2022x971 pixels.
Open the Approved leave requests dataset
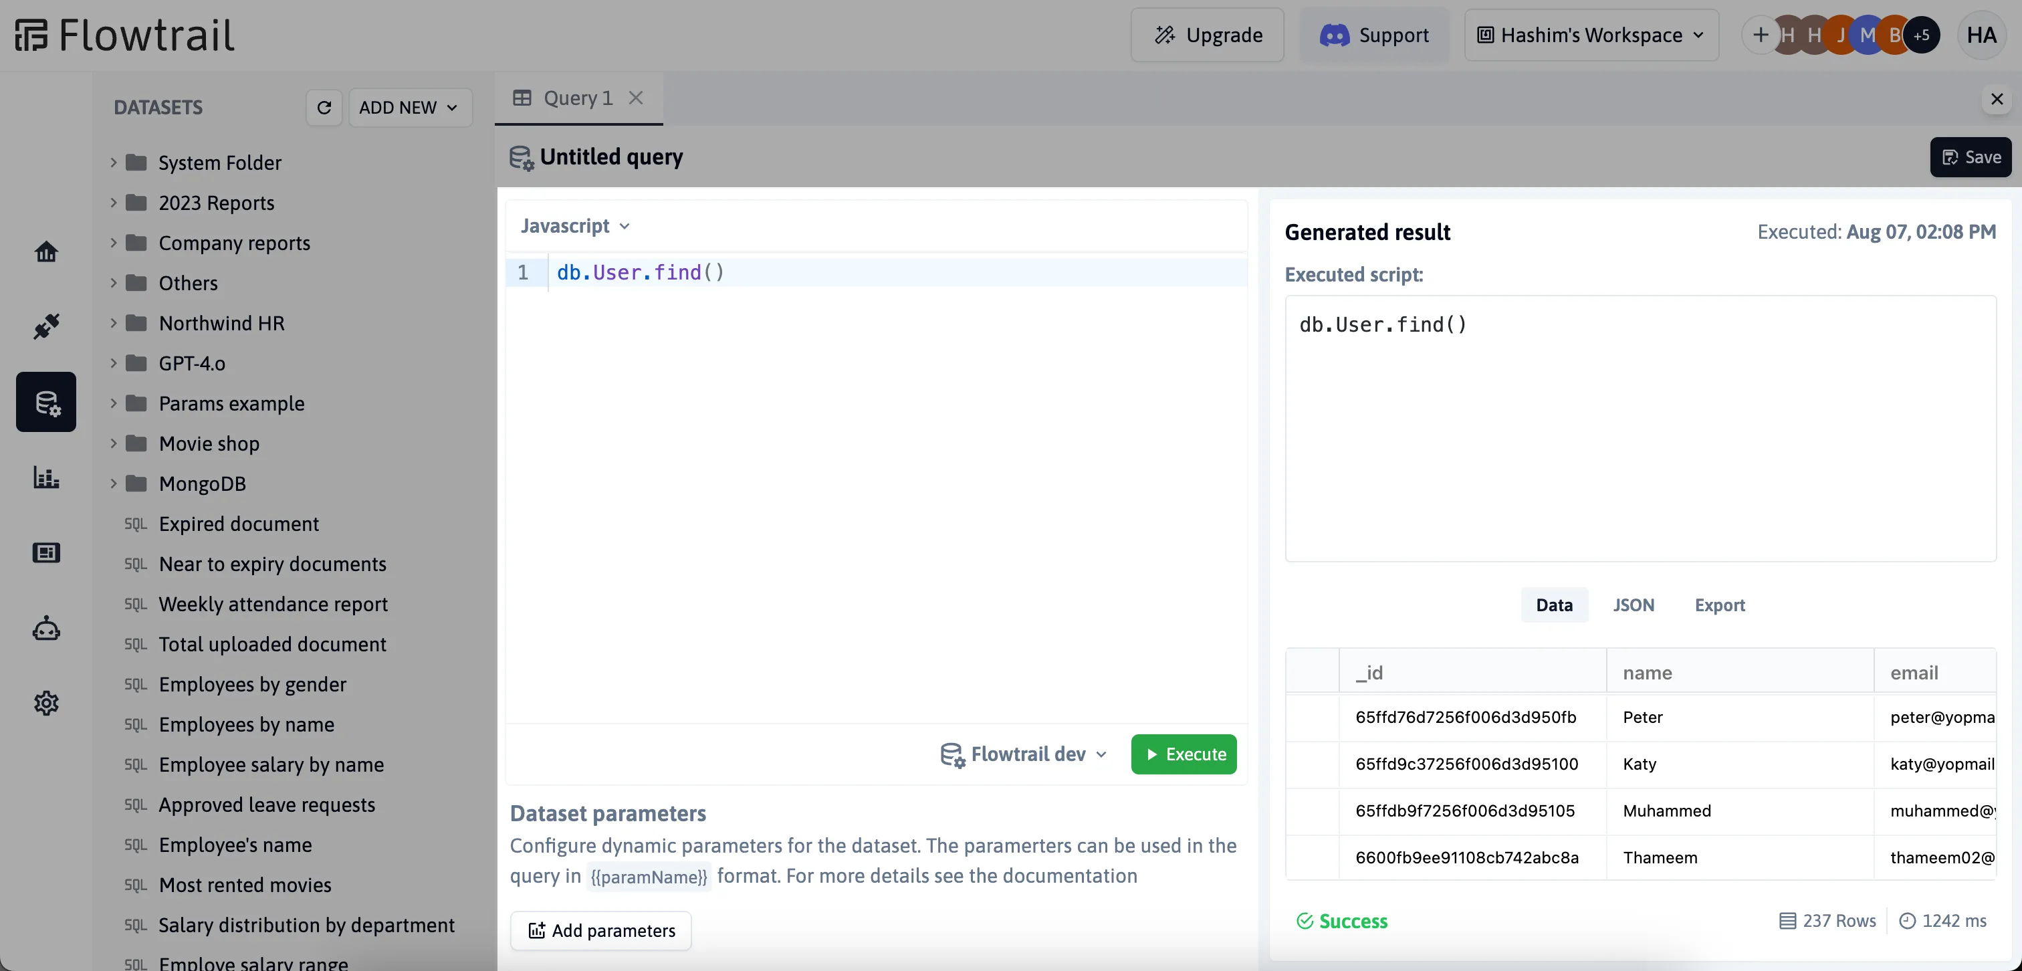[267, 804]
